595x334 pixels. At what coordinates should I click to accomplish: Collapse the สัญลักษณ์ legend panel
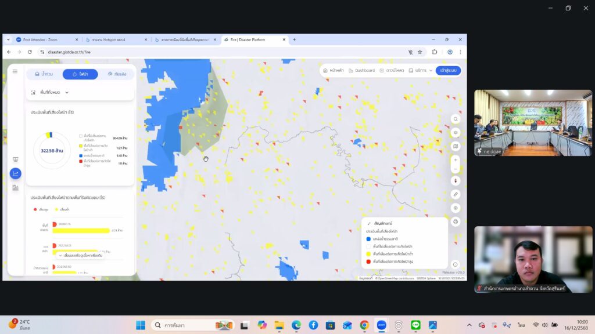click(369, 223)
